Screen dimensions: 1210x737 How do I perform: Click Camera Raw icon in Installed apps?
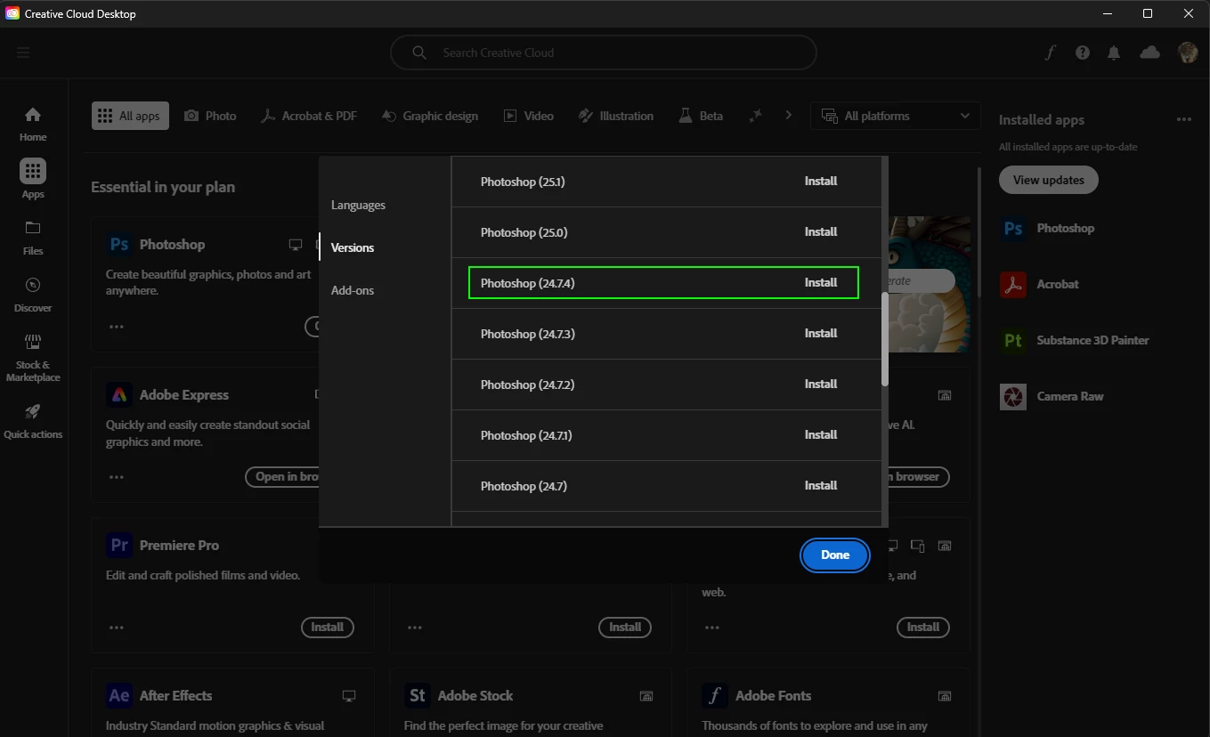pos(1013,396)
